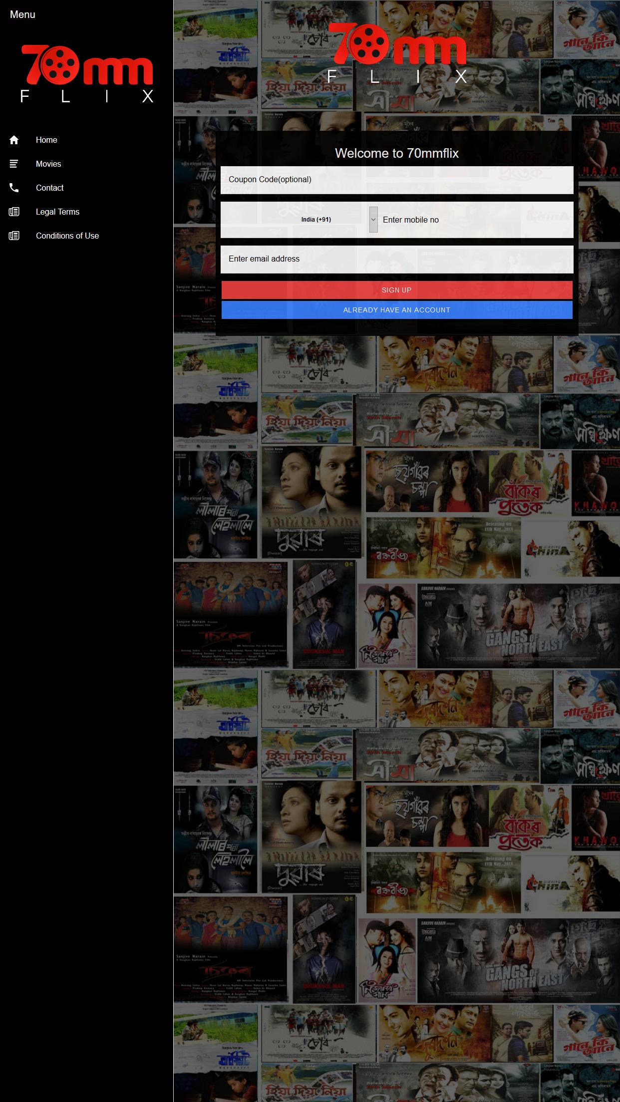Open Conditions of Use link

tap(67, 236)
